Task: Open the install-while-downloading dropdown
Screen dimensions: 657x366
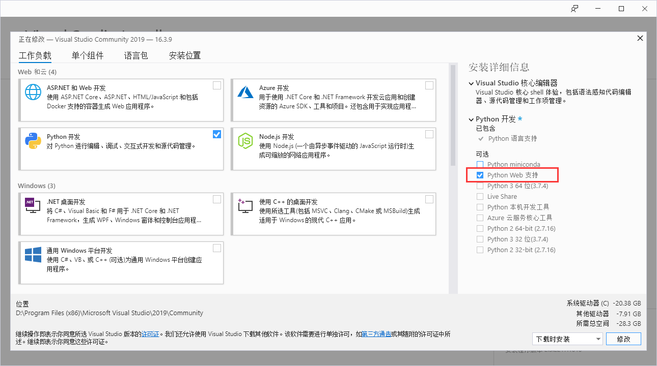Action: click(567, 339)
